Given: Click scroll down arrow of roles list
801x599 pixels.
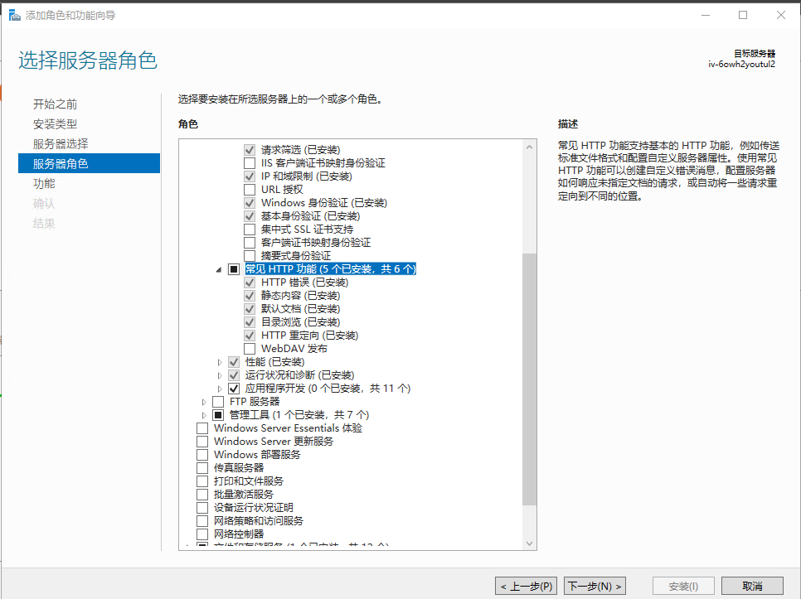Looking at the screenshot, I should pos(529,543).
